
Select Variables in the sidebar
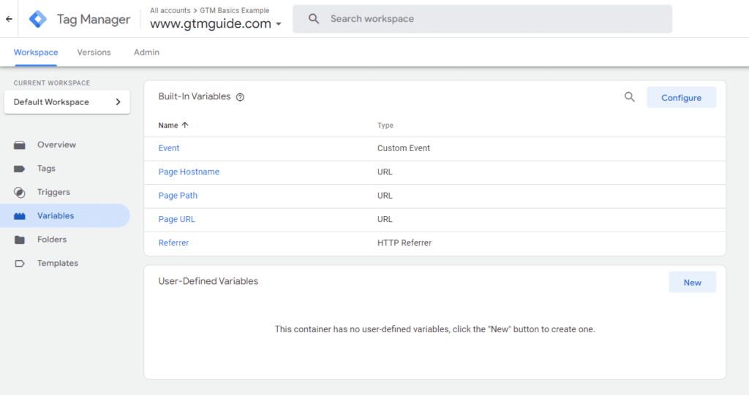pos(56,215)
